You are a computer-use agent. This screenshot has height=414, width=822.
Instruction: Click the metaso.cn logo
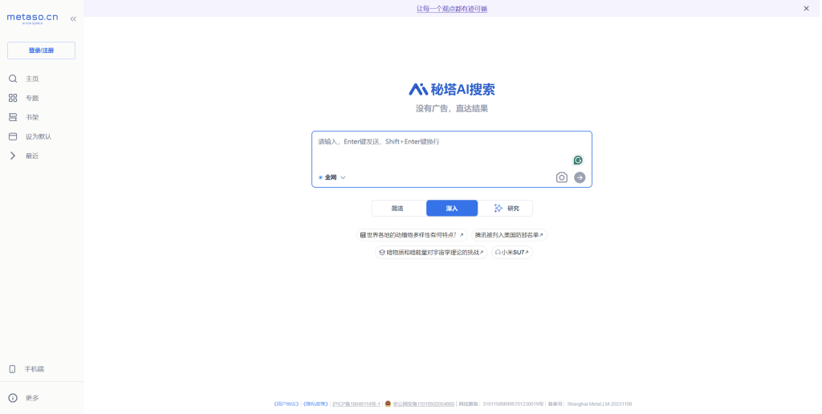[32, 18]
